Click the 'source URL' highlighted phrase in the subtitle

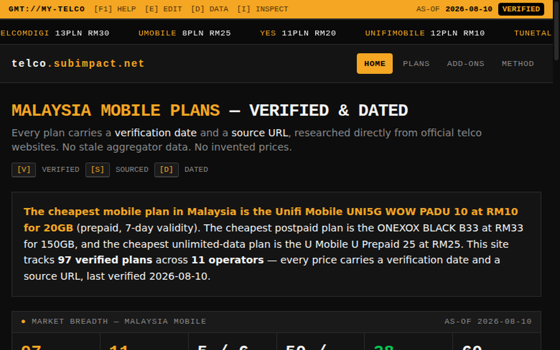click(x=260, y=133)
